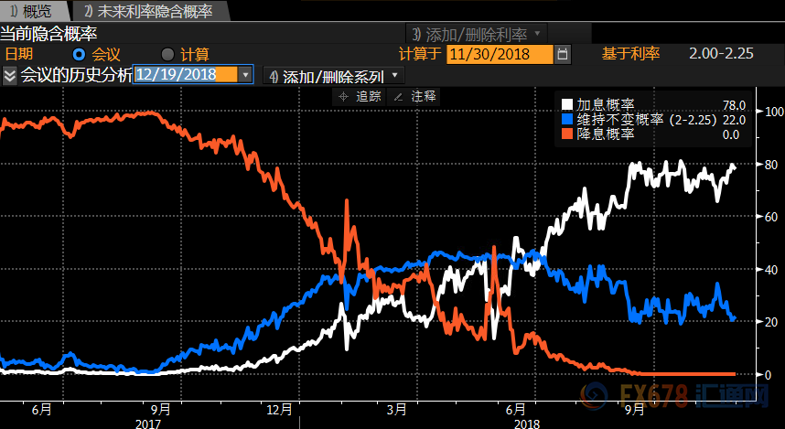Click the 100 marker on the right axis

pyautogui.click(x=774, y=112)
